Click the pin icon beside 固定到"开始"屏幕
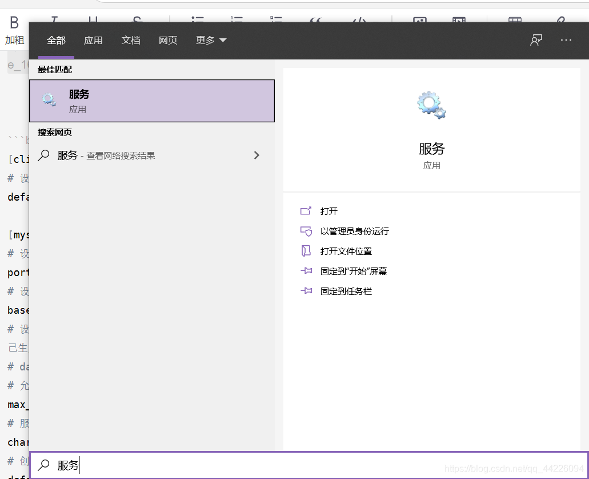589x479 pixels. tap(306, 271)
